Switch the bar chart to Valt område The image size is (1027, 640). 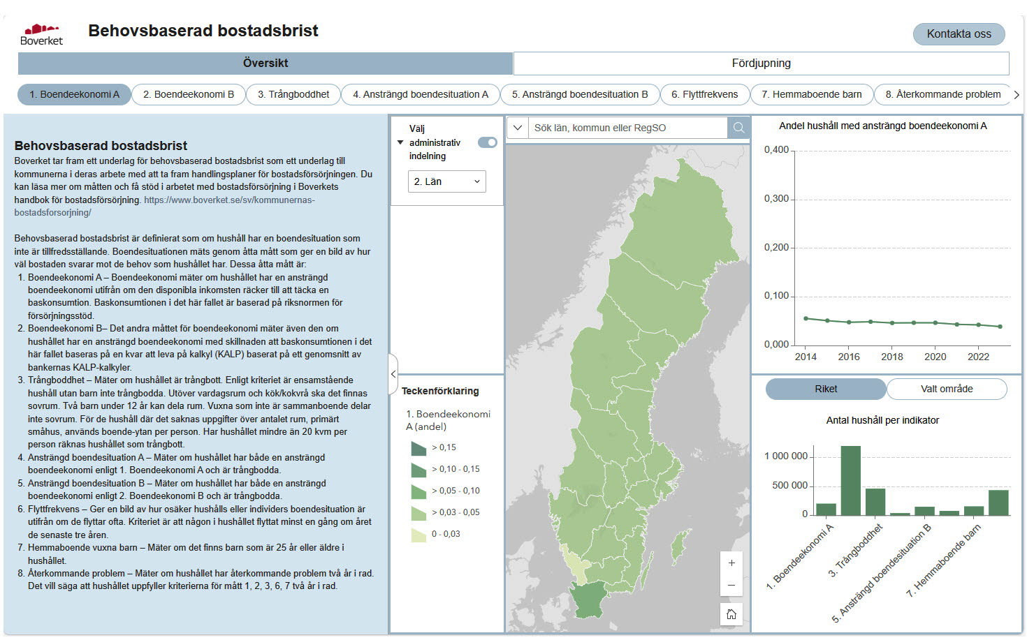(947, 389)
